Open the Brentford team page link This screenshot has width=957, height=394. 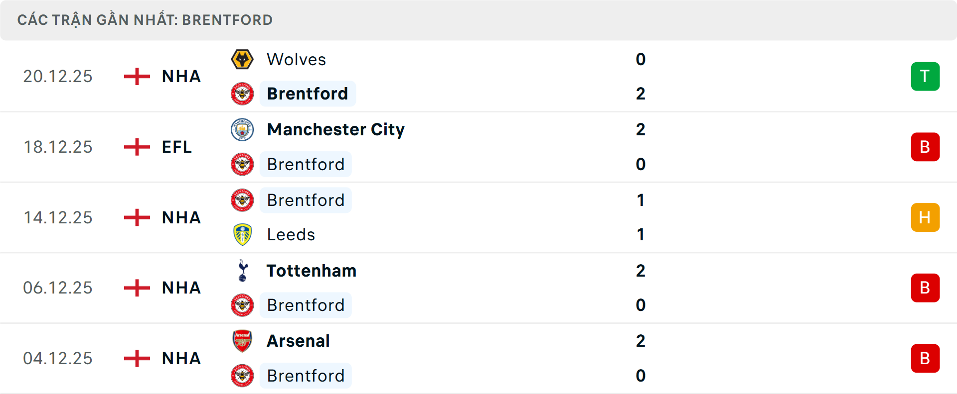coord(308,94)
